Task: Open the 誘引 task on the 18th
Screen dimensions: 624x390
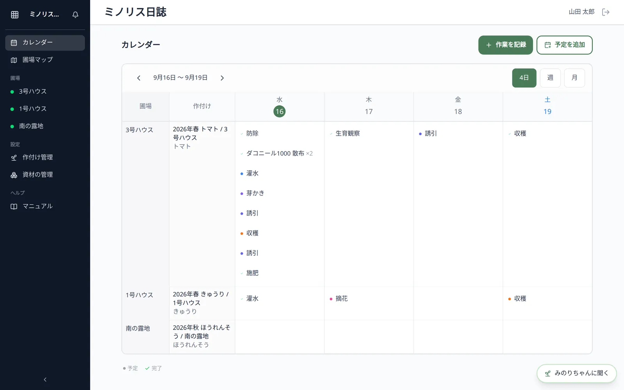Action: (x=458, y=133)
